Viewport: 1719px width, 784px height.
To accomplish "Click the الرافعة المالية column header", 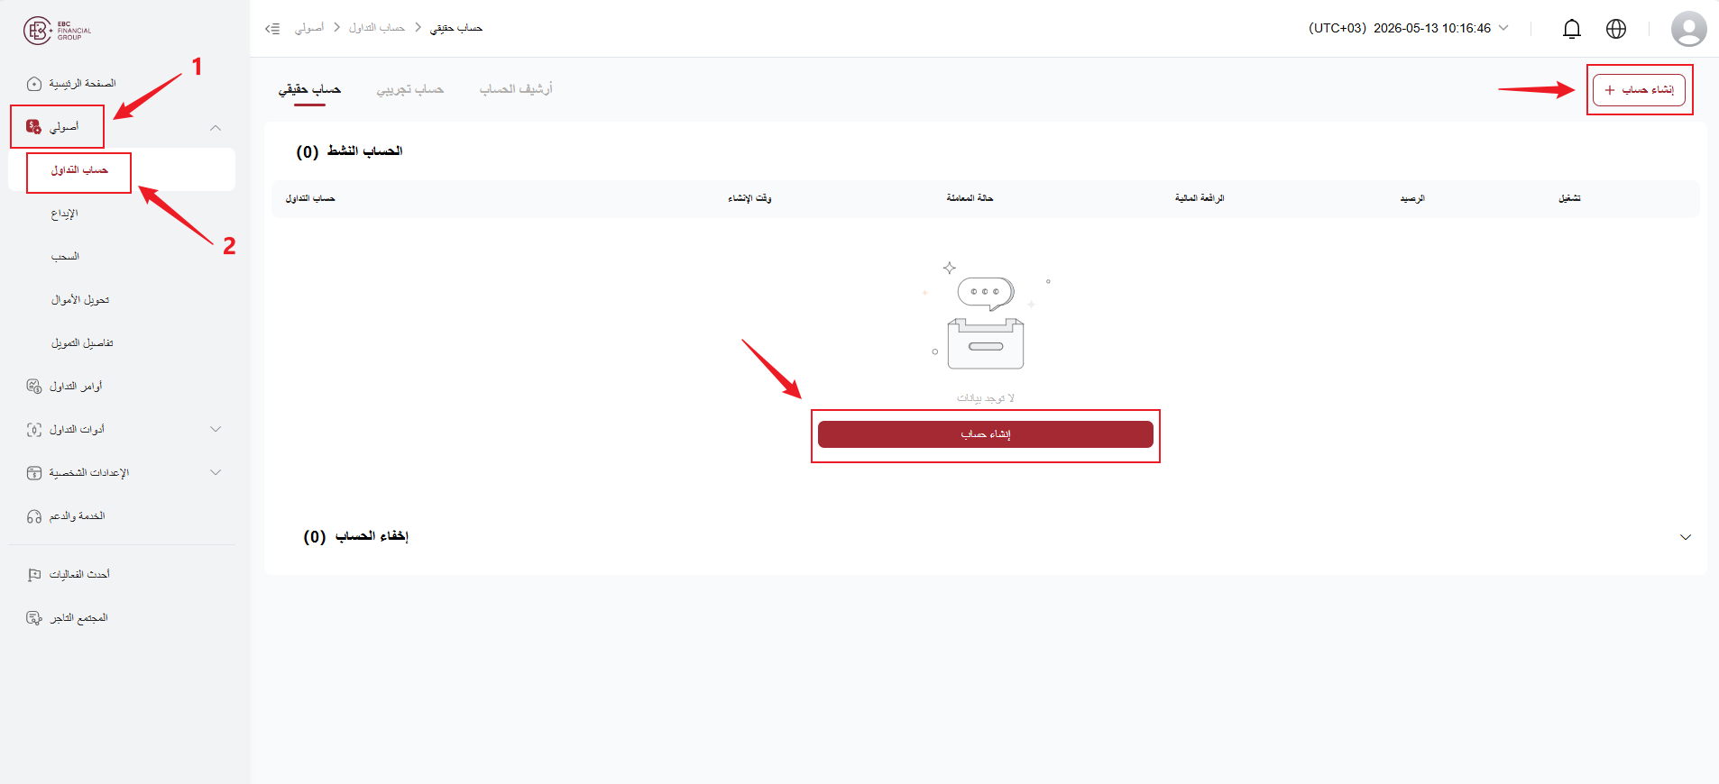I will [1200, 198].
